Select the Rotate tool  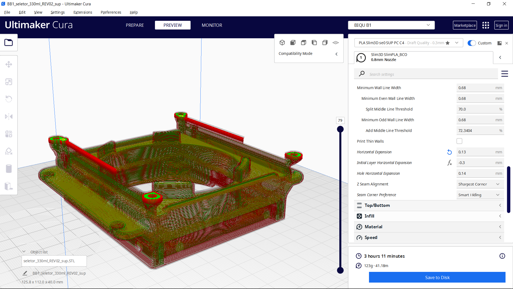[9, 99]
